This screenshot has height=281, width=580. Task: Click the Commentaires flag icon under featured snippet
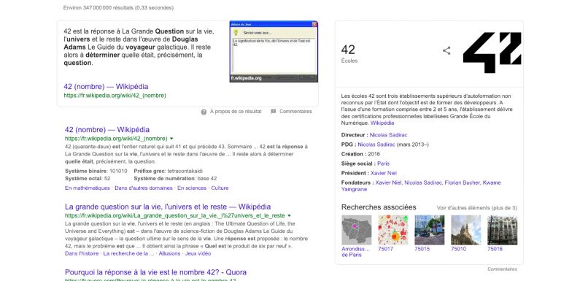pyautogui.click(x=274, y=112)
